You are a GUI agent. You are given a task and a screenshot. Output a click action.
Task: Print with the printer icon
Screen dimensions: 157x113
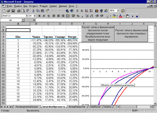pyautogui.click(x=19, y=11)
